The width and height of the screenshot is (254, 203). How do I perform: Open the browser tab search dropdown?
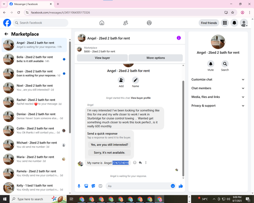(x=4, y=4)
